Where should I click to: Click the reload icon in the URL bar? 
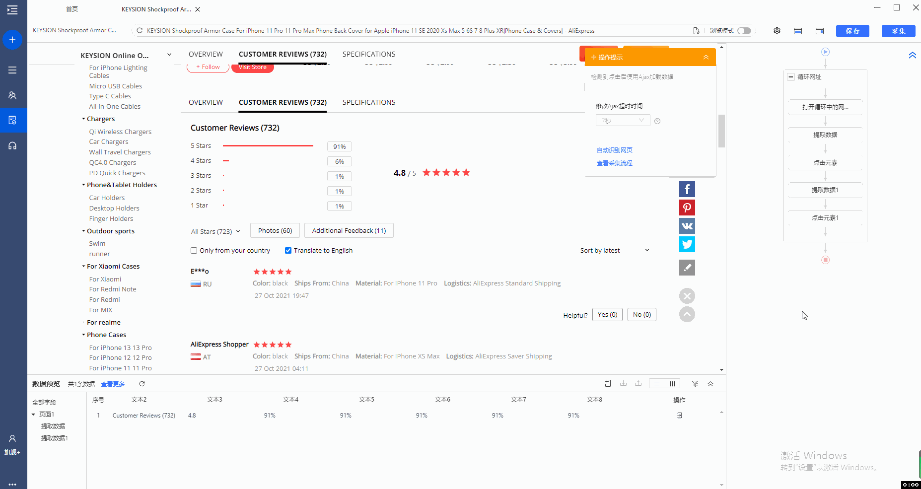tap(140, 30)
